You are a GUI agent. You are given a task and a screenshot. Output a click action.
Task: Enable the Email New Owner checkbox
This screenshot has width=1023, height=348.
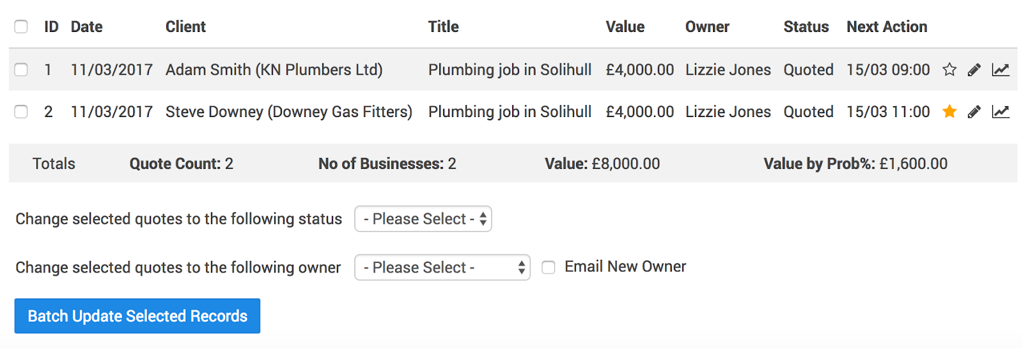click(549, 267)
